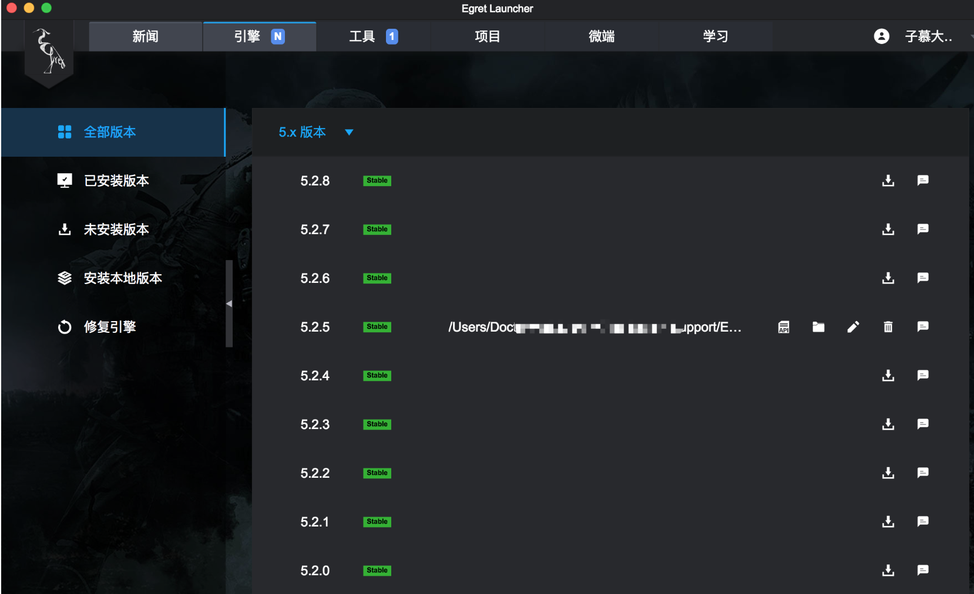Open release notes for version 5.2.5

coord(923,326)
